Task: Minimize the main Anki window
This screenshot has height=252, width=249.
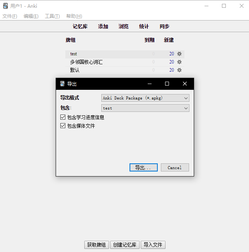Action: [x=206, y=6]
